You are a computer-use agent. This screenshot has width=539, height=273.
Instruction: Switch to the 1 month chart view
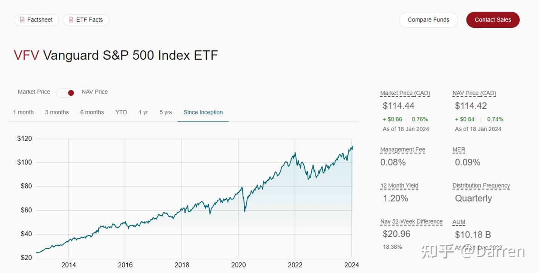tap(23, 112)
